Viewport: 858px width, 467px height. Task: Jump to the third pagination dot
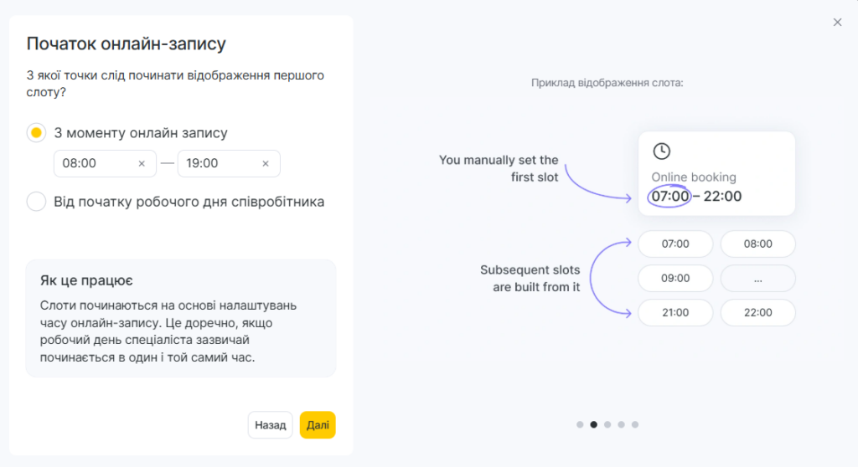607,424
